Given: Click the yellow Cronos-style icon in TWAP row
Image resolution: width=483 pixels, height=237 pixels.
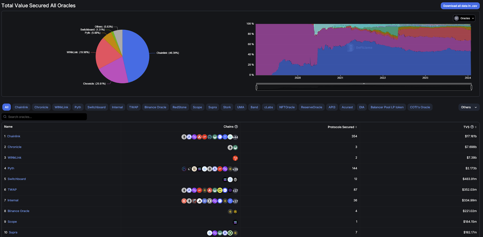Looking at the screenshot, I should point(220,190).
